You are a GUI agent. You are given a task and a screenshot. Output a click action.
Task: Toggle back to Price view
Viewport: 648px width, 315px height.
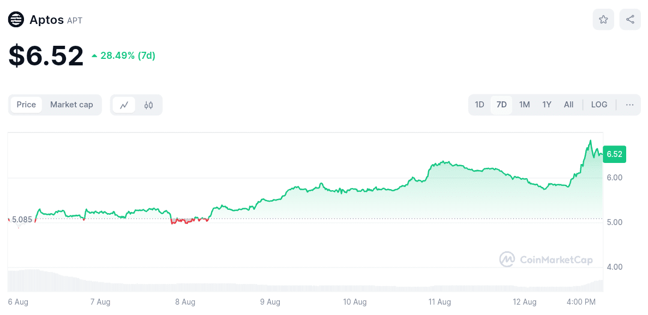tap(26, 105)
